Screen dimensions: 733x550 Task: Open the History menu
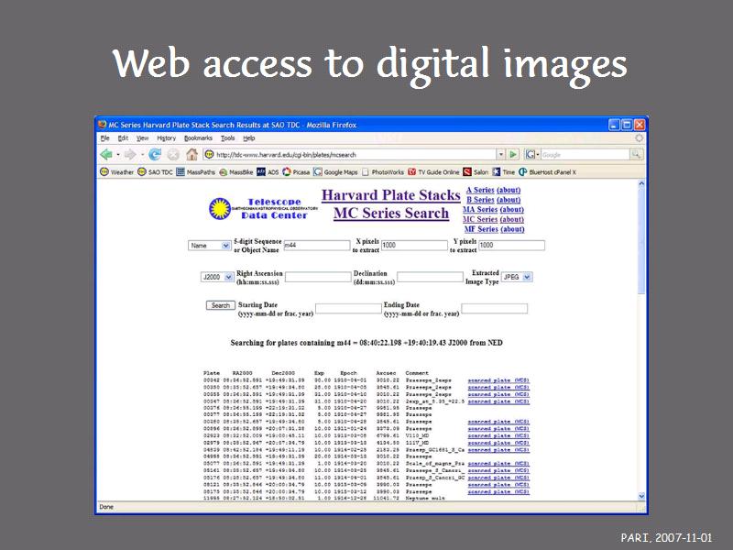coord(167,138)
